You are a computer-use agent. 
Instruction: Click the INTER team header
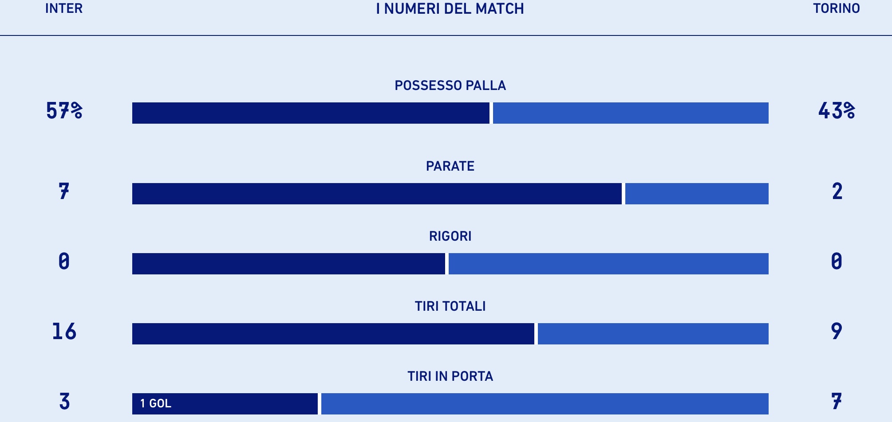point(64,8)
